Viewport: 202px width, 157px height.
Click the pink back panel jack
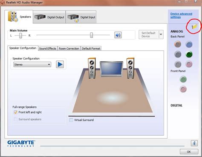(x=189, y=64)
